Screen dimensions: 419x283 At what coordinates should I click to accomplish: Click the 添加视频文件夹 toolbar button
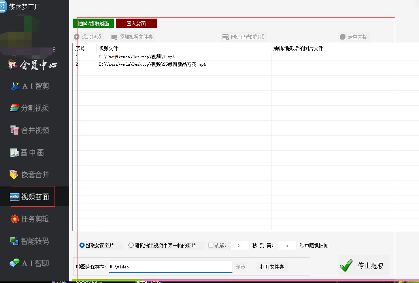click(x=132, y=37)
